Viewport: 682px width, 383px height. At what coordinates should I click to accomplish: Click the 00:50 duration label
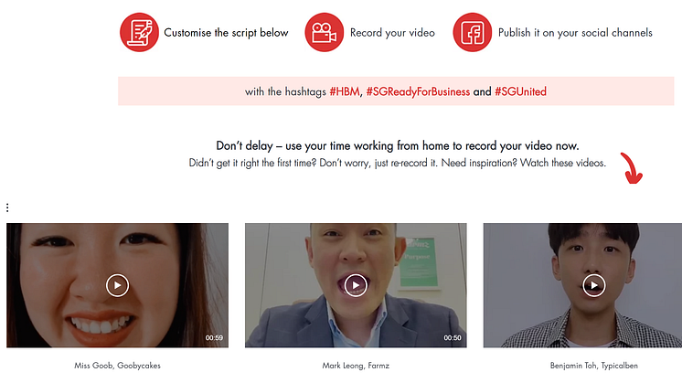pyautogui.click(x=453, y=338)
